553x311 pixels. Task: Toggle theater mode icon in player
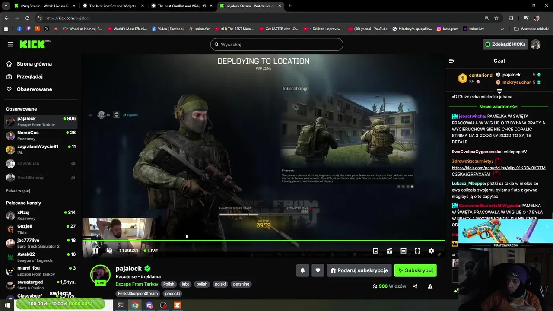403,251
